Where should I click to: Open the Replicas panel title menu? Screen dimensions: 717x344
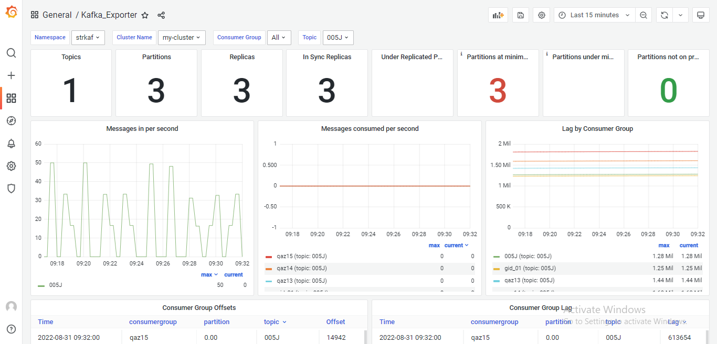tap(241, 57)
